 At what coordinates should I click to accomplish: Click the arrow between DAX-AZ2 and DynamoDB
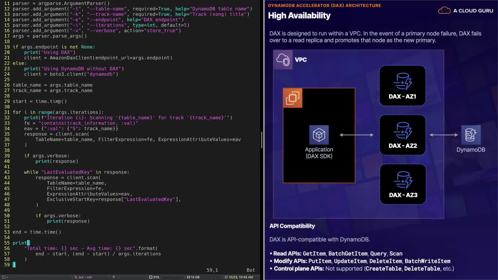tap(444, 135)
